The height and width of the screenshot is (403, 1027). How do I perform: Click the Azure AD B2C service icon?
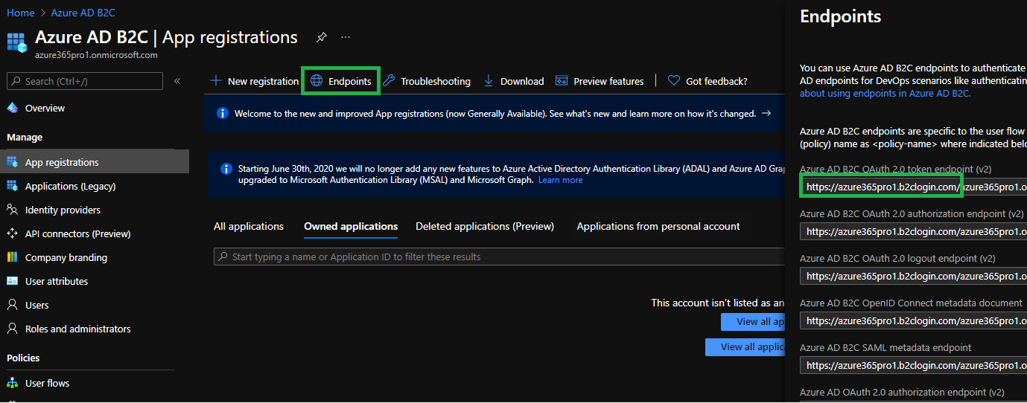coord(16,42)
